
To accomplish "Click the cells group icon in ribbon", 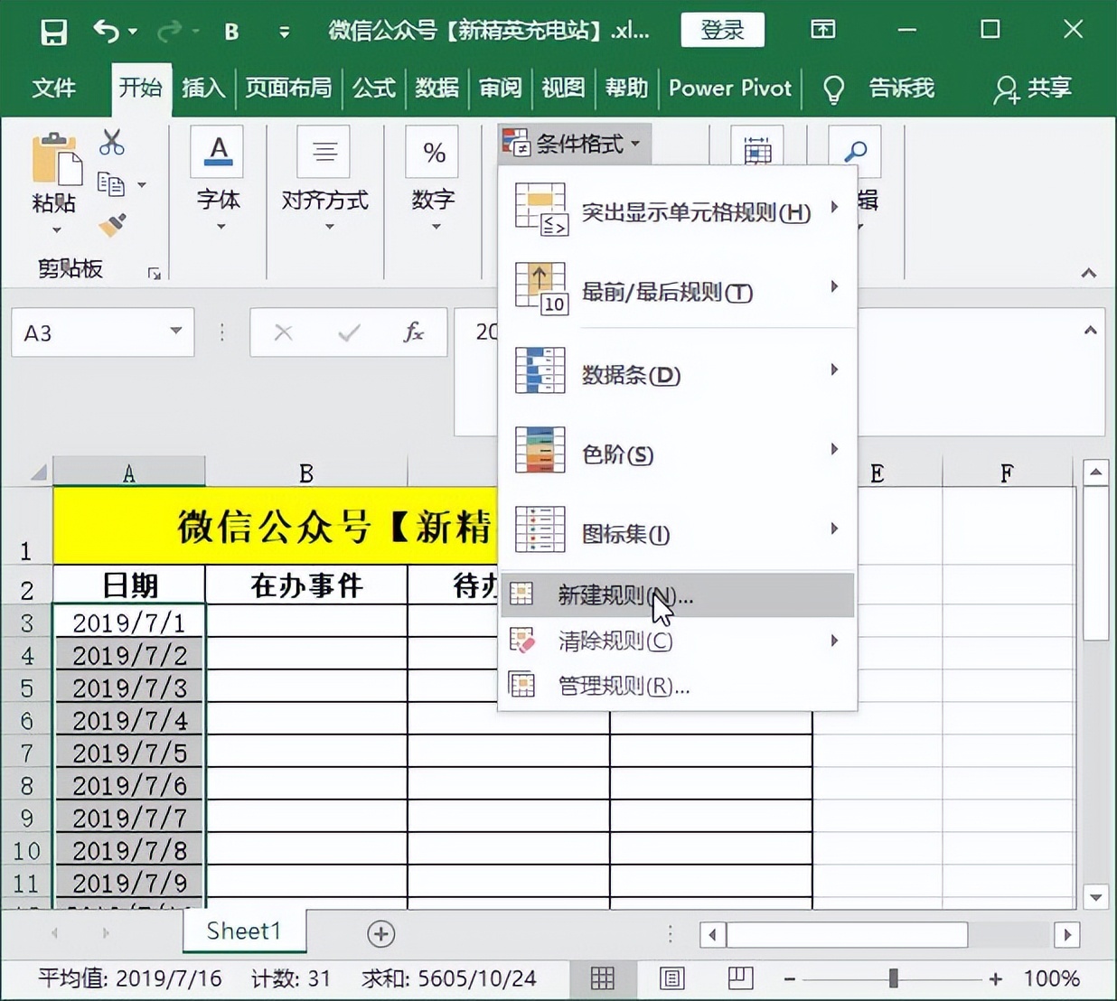I will coord(757,148).
